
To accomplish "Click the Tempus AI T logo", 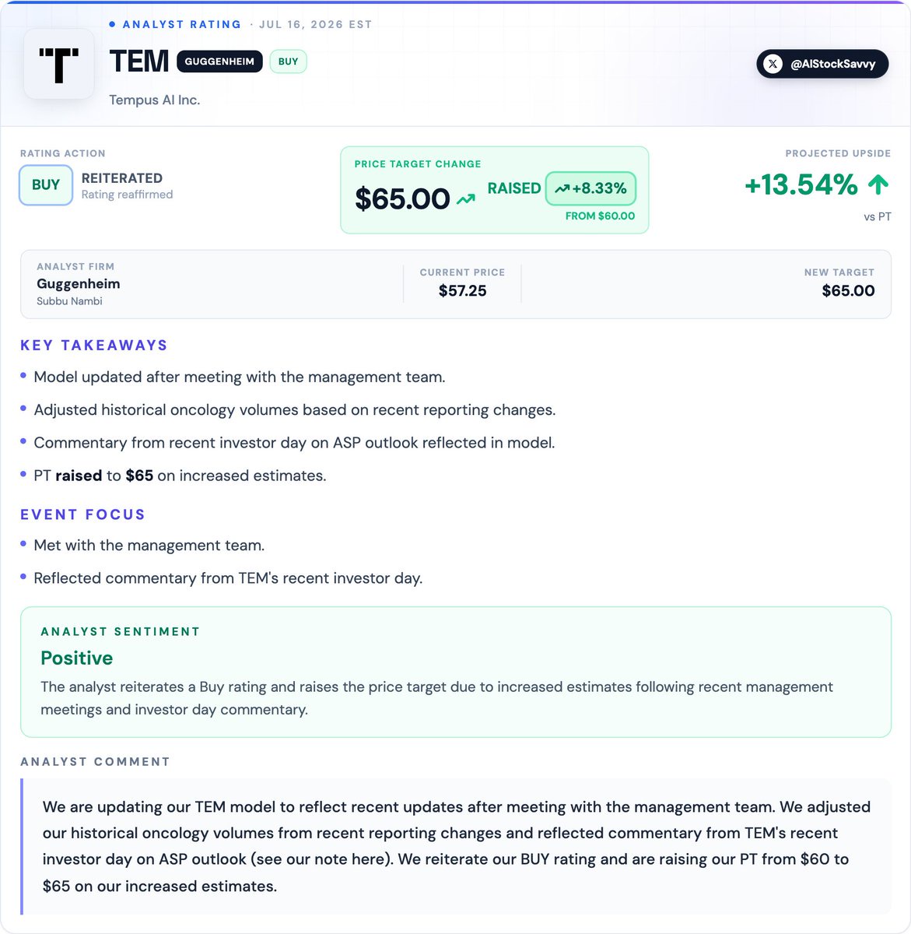I will (x=59, y=64).
